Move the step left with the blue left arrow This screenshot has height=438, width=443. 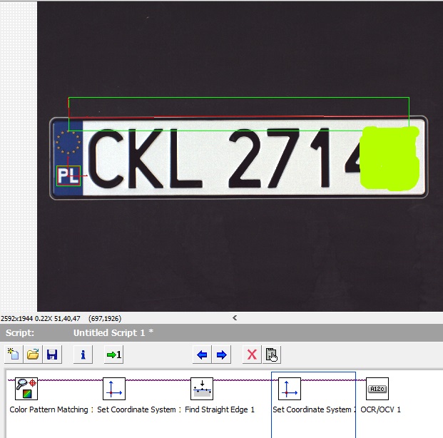click(202, 355)
